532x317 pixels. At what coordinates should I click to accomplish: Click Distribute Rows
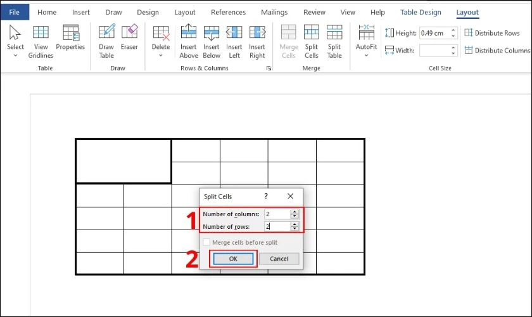pyautogui.click(x=492, y=33)
